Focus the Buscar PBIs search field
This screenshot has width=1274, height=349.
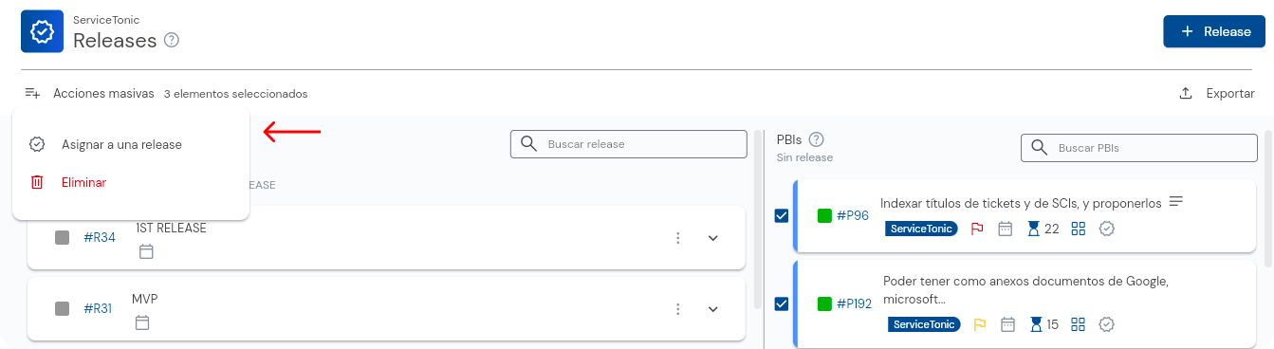[1137, 148]
